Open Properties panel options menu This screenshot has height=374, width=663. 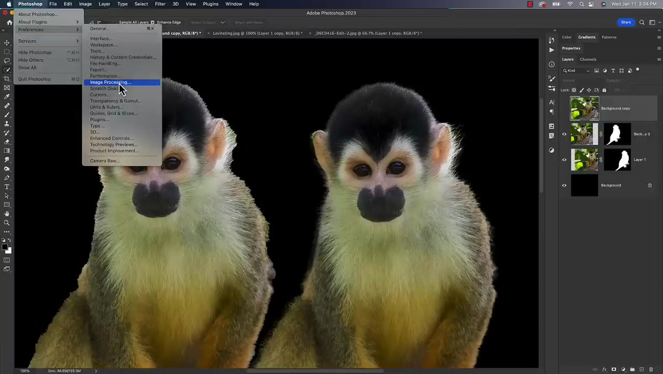[659, 48]
